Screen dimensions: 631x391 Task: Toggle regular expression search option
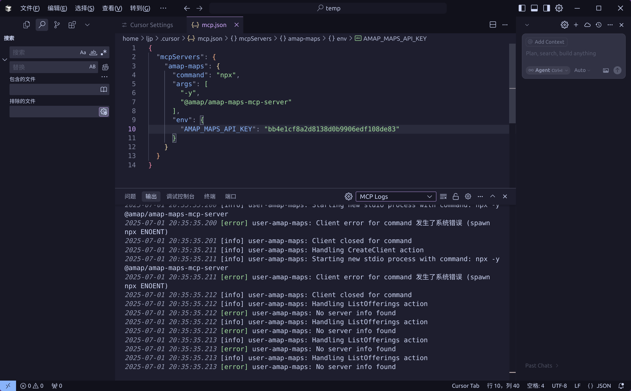[104, 53]
